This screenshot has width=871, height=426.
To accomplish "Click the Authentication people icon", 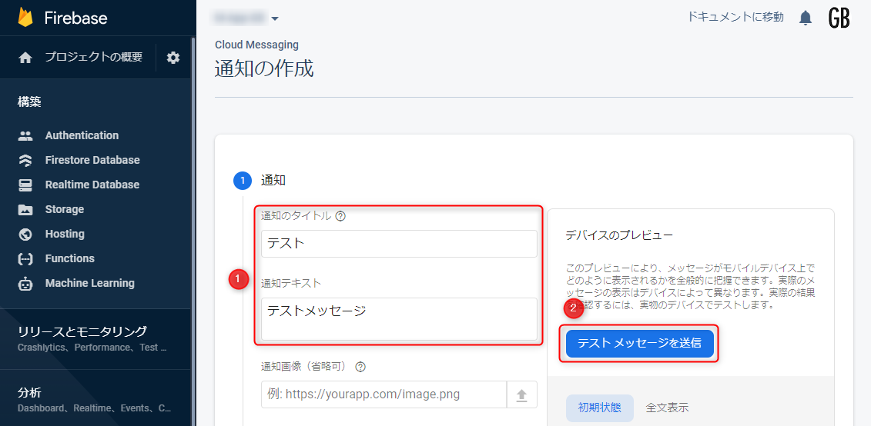I will click(x=25, y=135).
